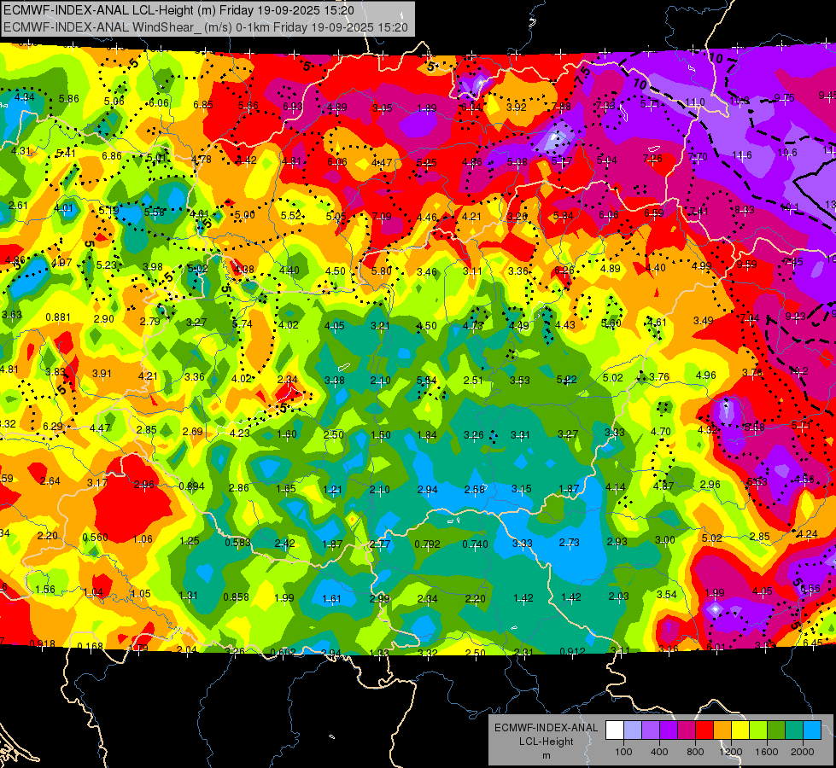This screenshot has width=836, height=768.
Task: Pick the magenta legend swatch
Action: pyautogui.click(x=687, y=730)
